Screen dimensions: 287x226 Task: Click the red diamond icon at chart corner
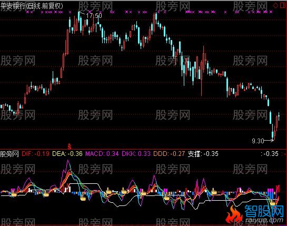[275, 6]
